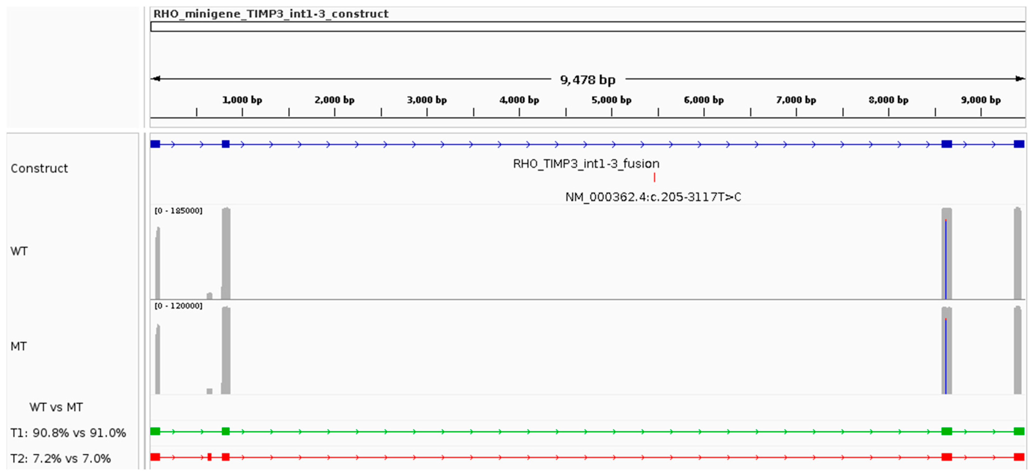Click the NM_000362.4:c.205-3117T>C variant label
This screenshot has height=474, width=1032.
click(x=653, y=197)
